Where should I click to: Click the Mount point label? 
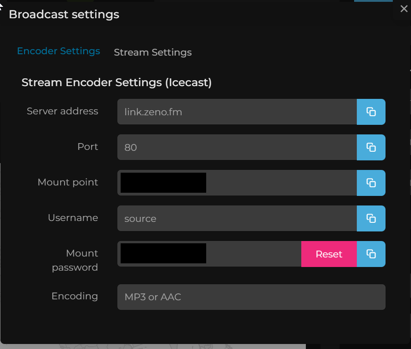pos(68,182)
